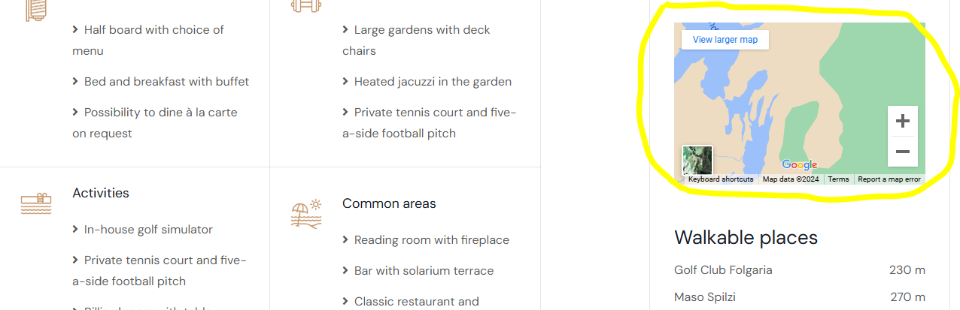
Task: Click Bar with solarium terrace item
Action: (x=424, y=271)
